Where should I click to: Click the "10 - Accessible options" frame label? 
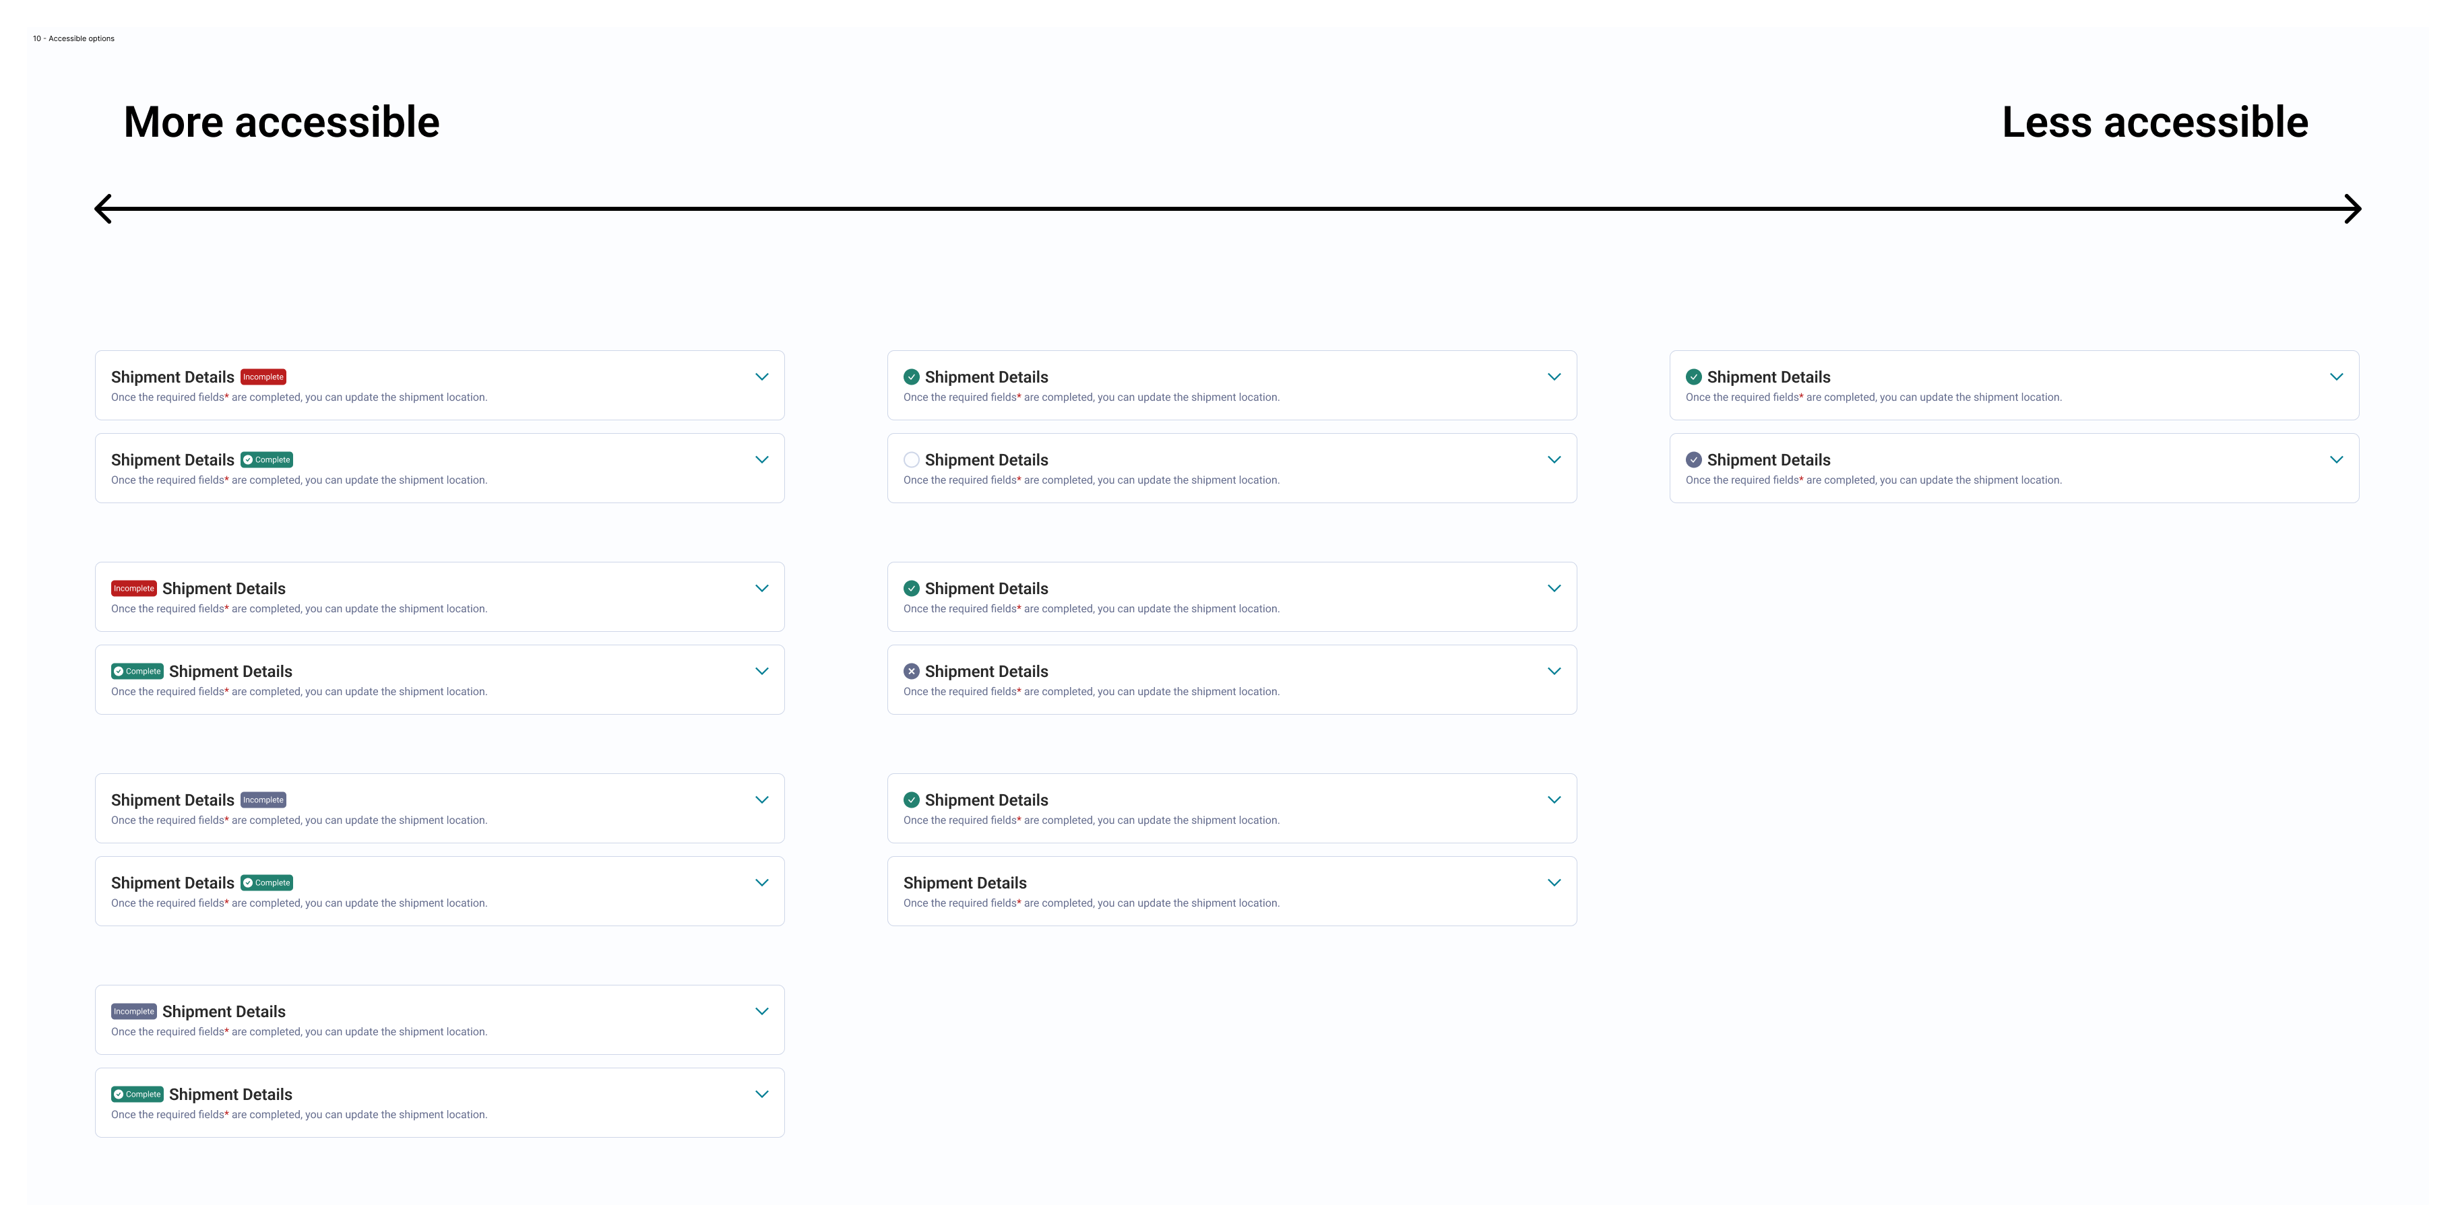[x=73, y=38]
